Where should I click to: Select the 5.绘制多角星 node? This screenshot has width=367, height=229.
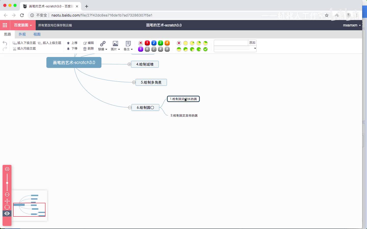(151, 82)
